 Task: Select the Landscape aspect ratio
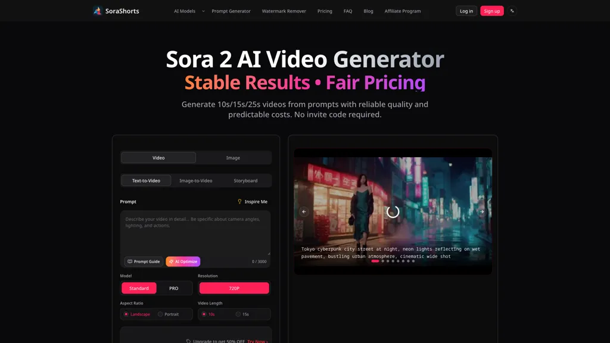137,314
